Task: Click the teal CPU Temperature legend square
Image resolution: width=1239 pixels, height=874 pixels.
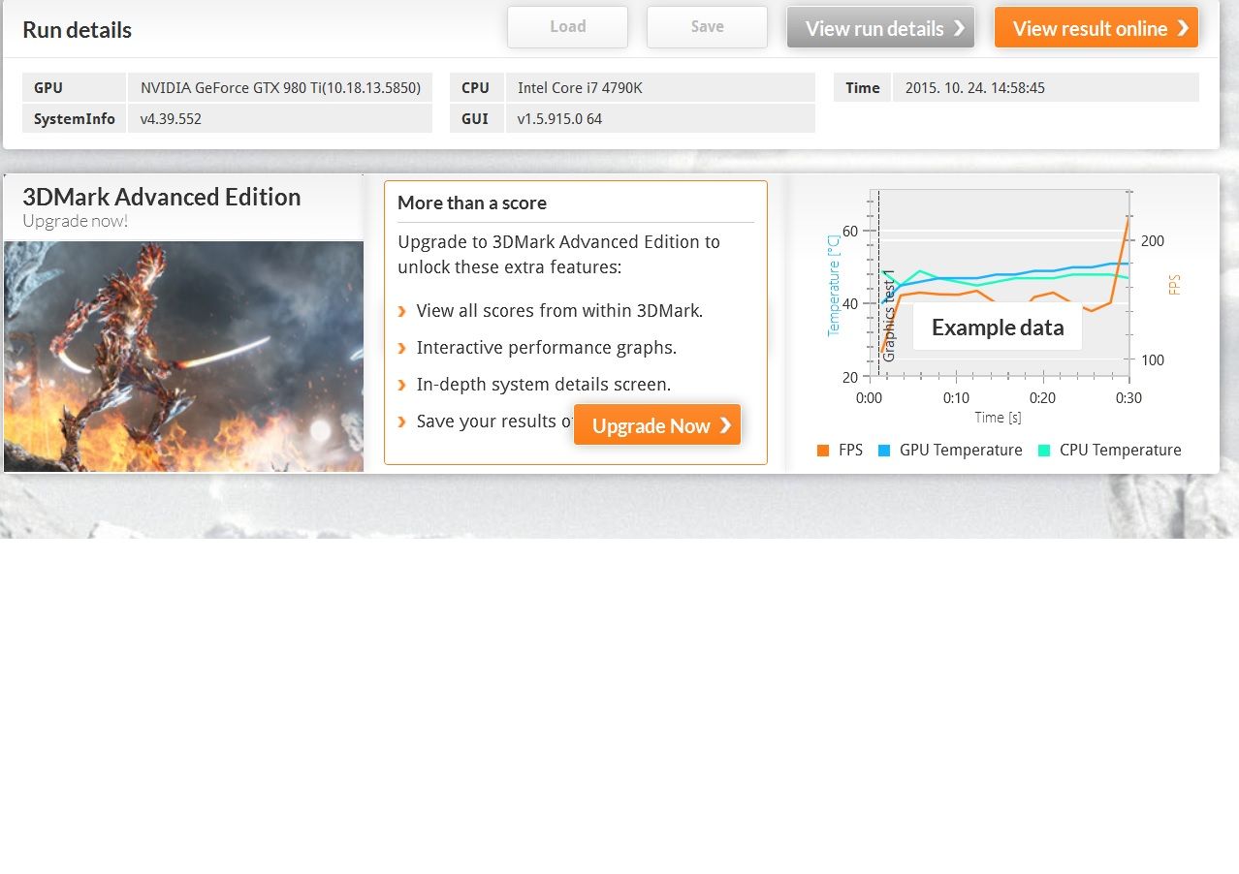Action: coord(1044,451)
